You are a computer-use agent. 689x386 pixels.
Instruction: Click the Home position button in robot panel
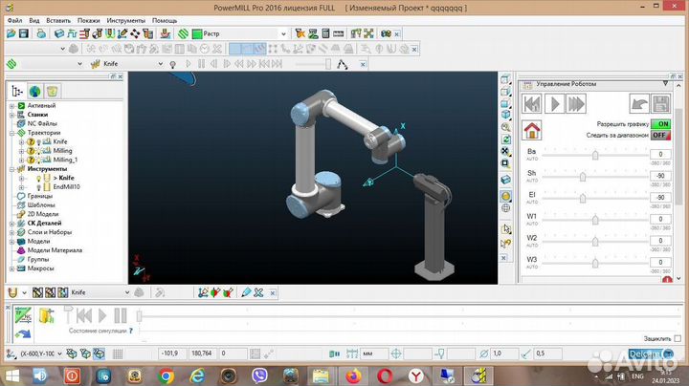(x=532, y=130)
